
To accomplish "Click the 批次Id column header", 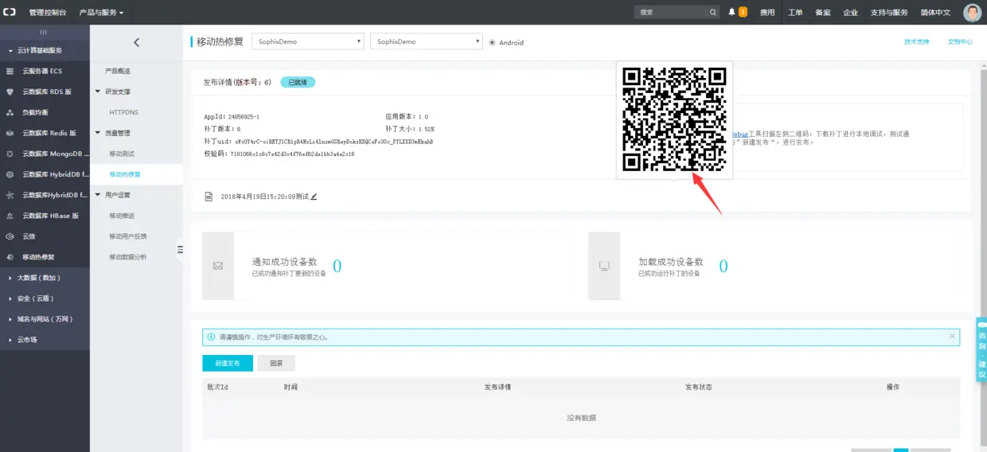I will (x=217, y=387).
